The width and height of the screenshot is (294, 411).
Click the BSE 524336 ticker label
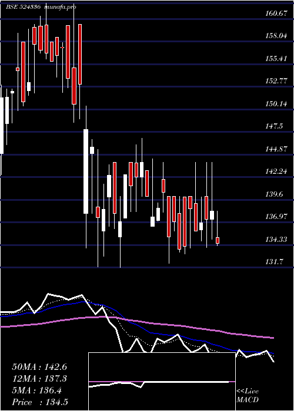[24, 7]
